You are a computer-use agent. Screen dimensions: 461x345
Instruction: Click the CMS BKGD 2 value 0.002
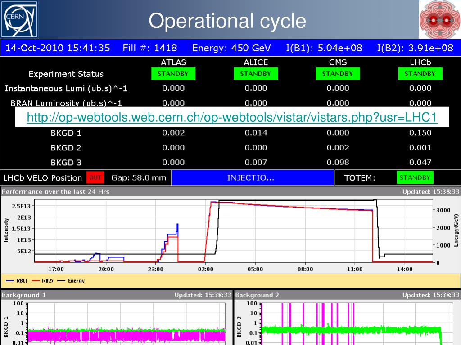(x=338, y=147)
